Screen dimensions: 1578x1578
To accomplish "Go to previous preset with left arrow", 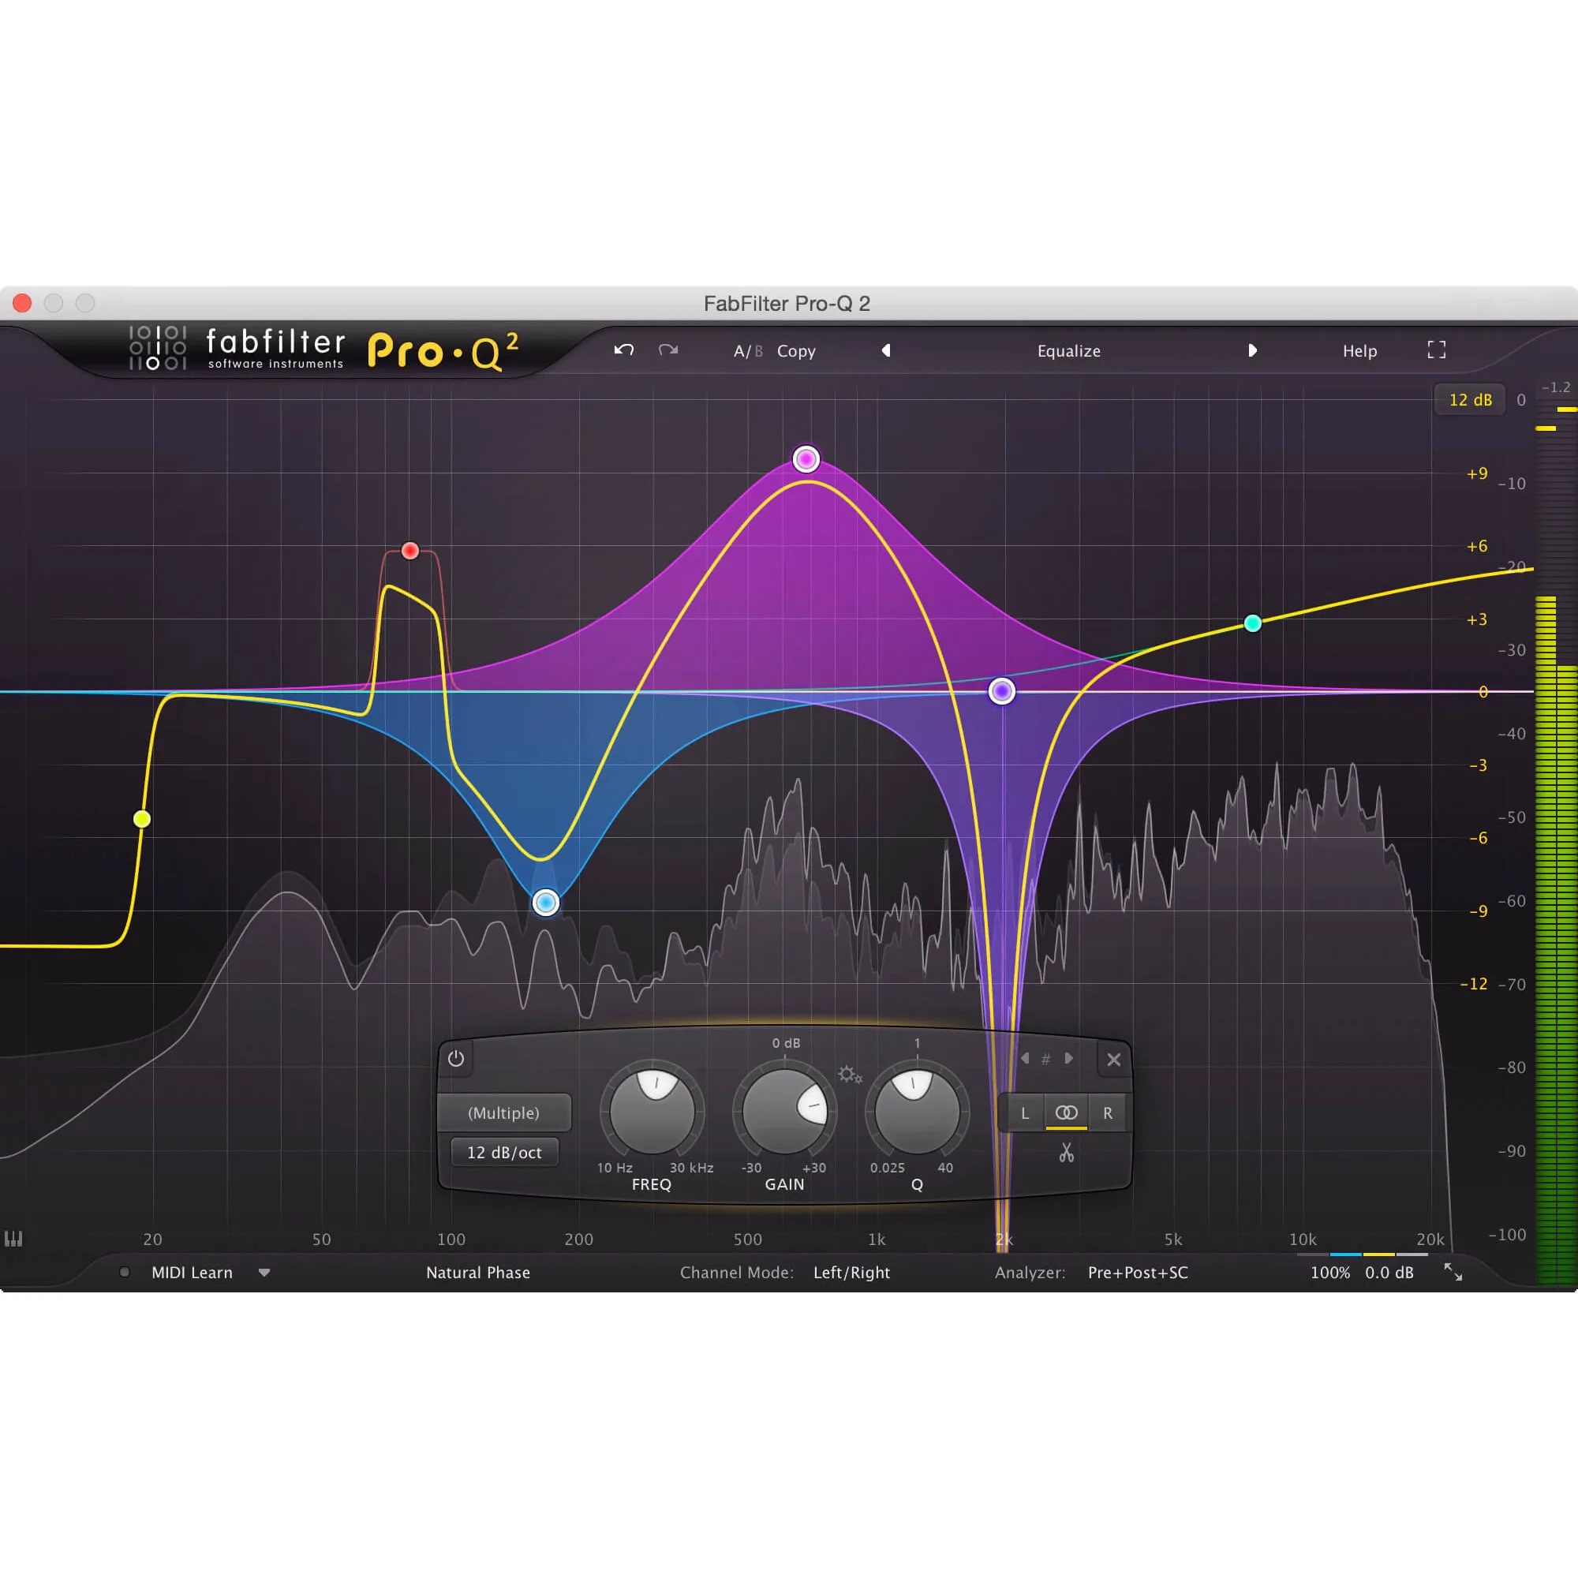I will tap(886, 350).
